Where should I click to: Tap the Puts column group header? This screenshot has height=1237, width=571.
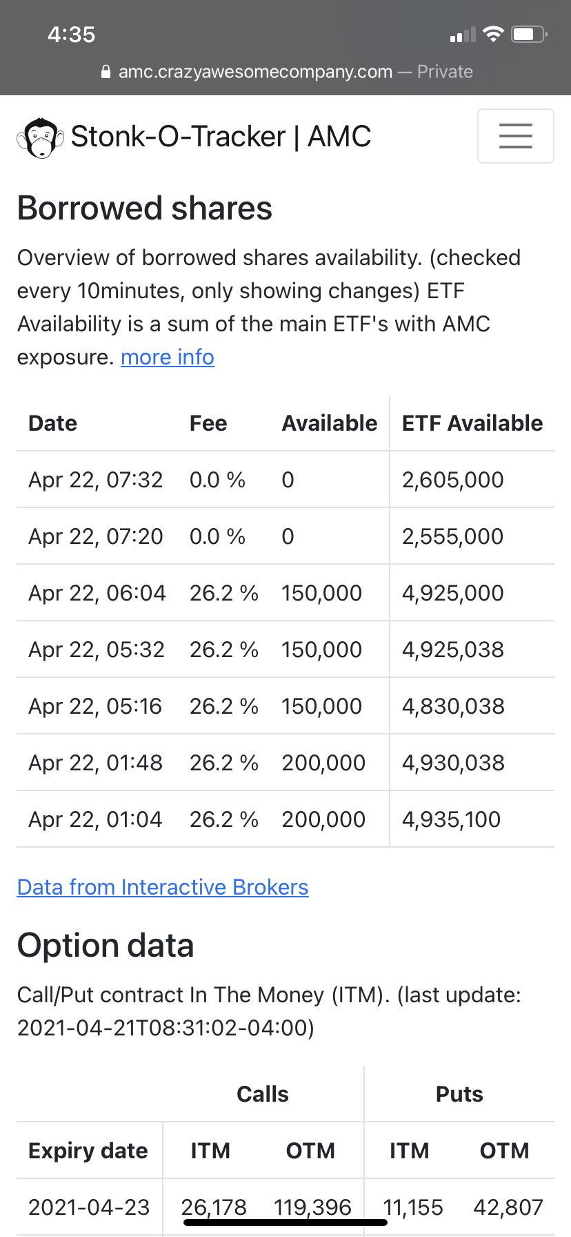(459, 1094)
